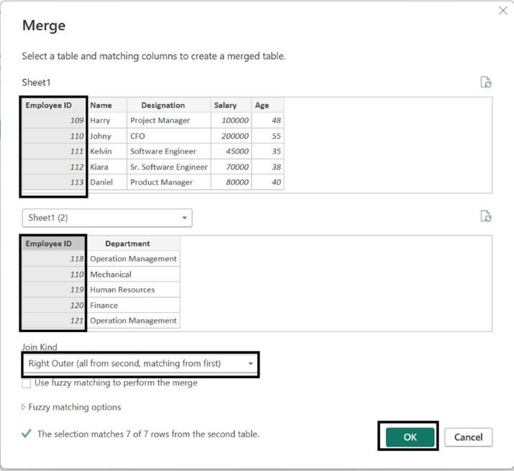514x471 pixels.
Task: Click refresh preview icon for second table
Action: (x=486, y=216)
